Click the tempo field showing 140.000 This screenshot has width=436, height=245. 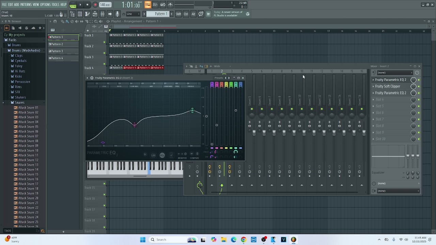coord(105,5)
